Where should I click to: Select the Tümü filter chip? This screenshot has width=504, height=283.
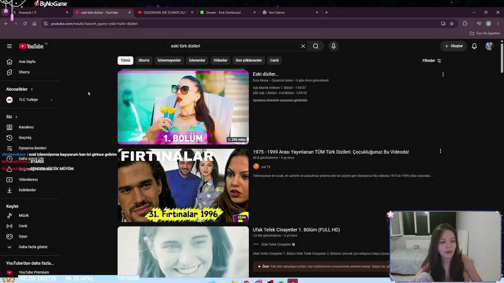coord(125,61)
